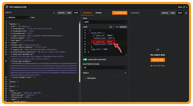Click the "x-envoy-attempt-count" line
Viewport: 193px width, 106px height.
pos(23,77)
